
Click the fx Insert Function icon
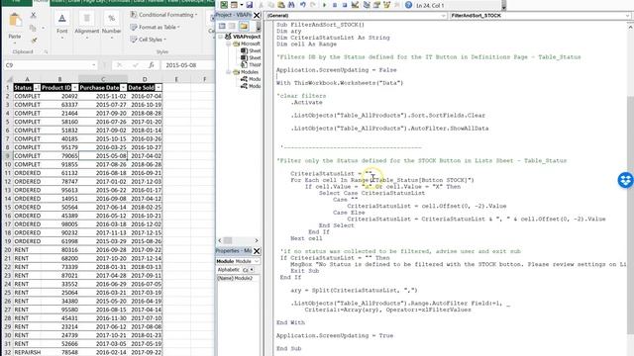click(x=151, y=65)
